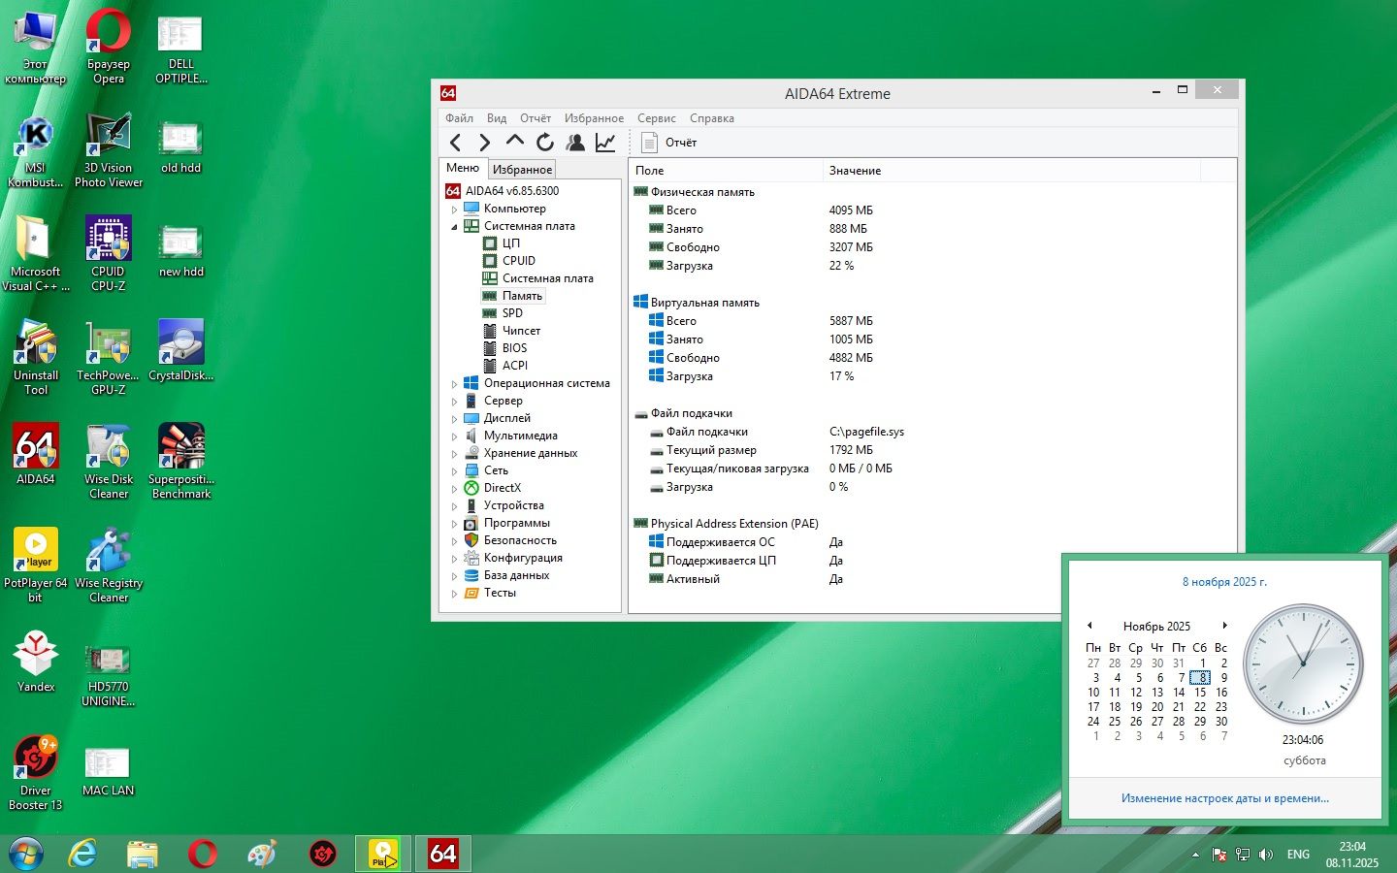Open the Сервис menu
Viewport: 1397px width, 873px height.
pos(657,118)
